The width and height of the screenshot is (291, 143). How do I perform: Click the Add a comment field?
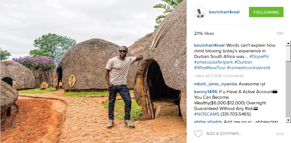[x=239, y=134]
